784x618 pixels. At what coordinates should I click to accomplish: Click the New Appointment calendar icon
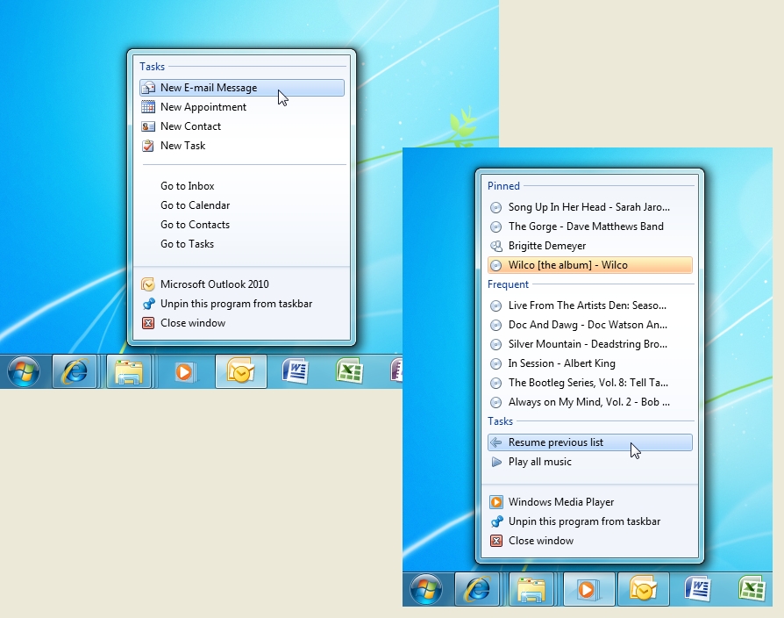click(x=148, y=107)
